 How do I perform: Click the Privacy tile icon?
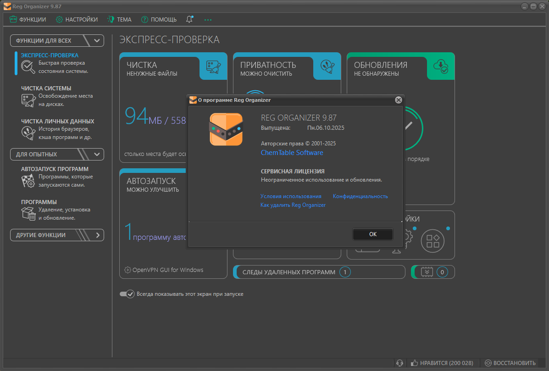327,67
